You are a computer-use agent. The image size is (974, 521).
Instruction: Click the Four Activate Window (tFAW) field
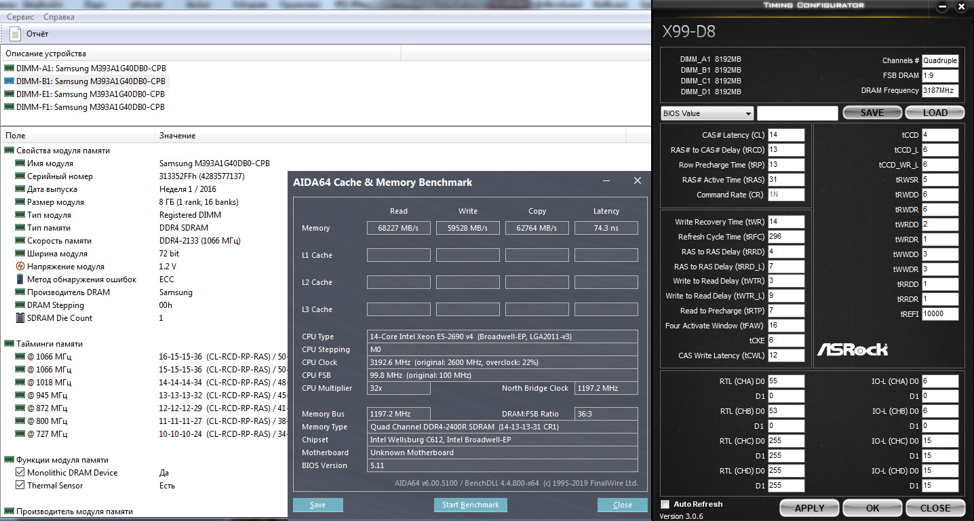click(786, 326)
